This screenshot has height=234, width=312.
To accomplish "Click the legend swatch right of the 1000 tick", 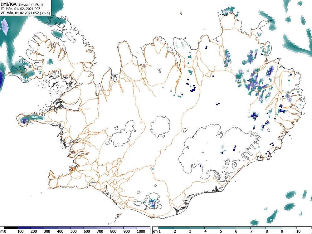I will pos(143,228).
